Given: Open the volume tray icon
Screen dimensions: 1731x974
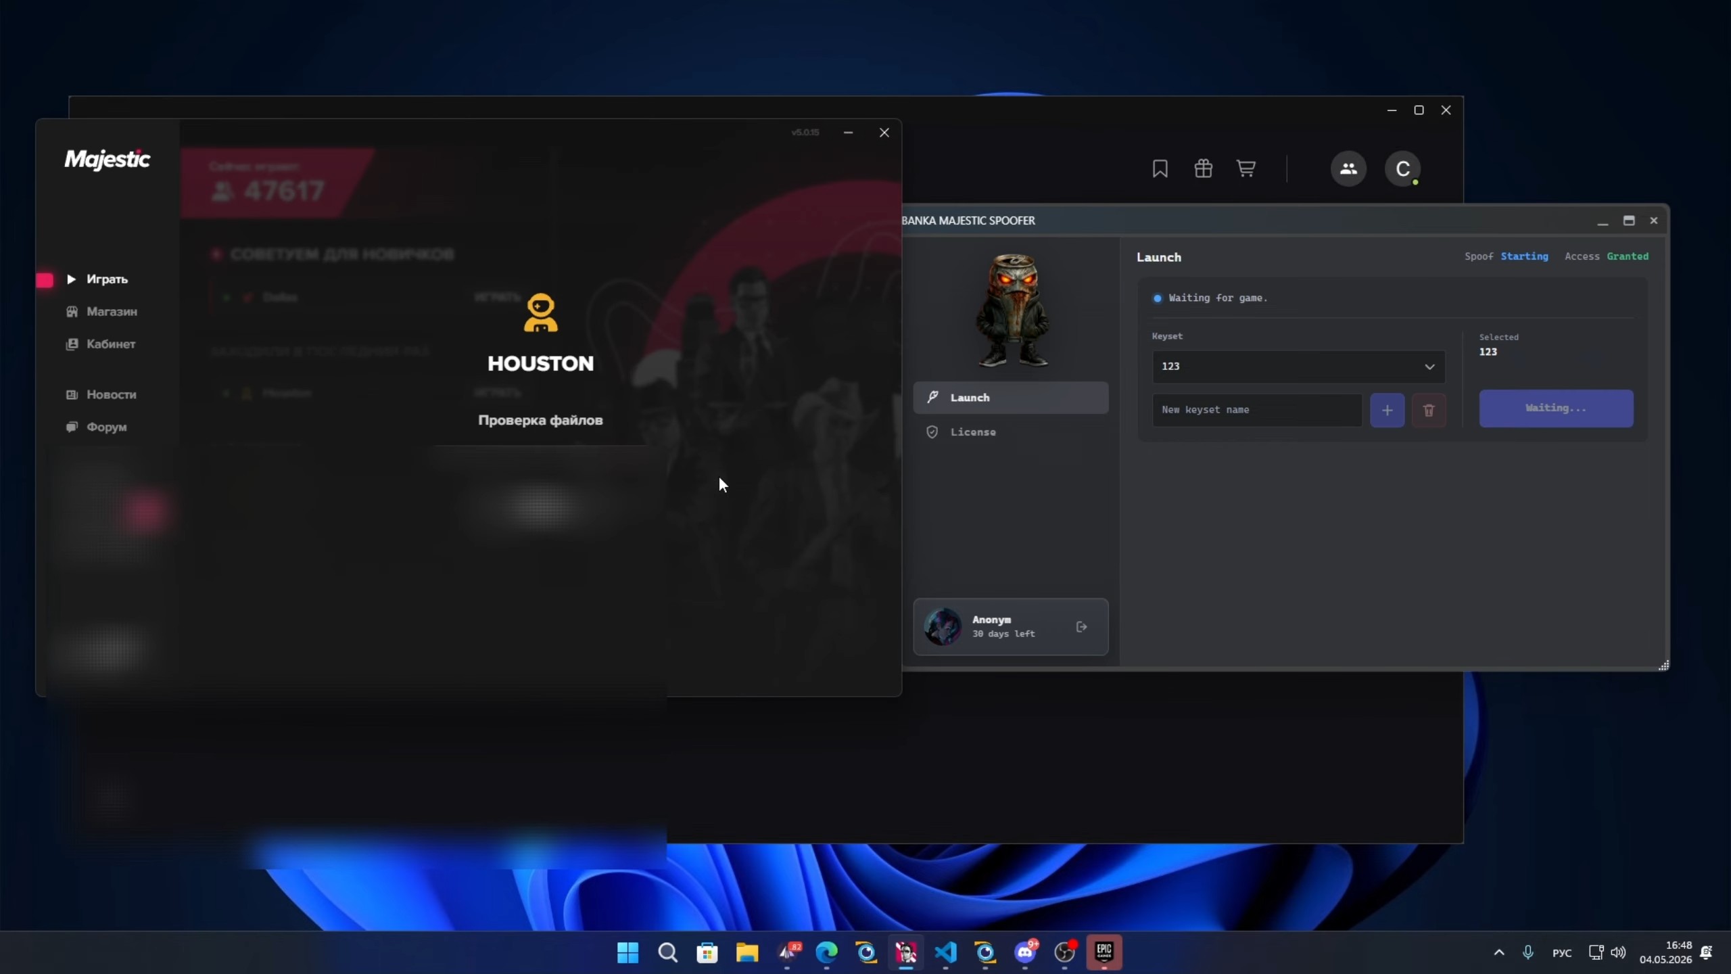Looking at the screenshot, I should point(1618,952).
